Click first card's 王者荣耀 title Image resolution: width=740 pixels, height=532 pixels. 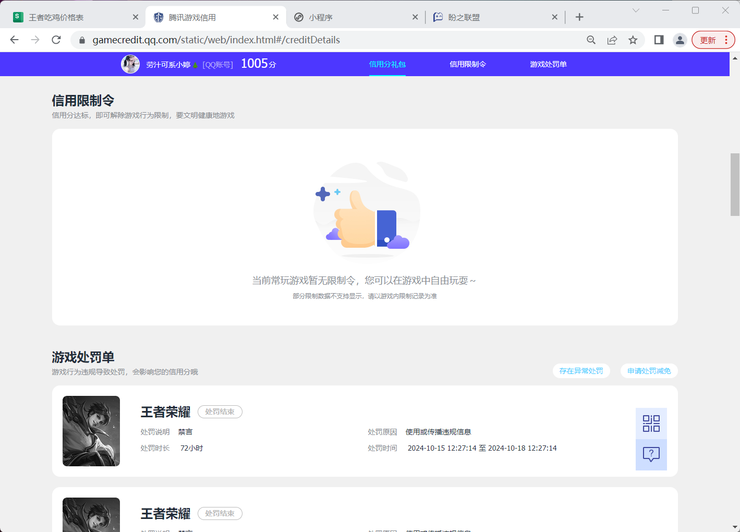click(x=166, y=412)
